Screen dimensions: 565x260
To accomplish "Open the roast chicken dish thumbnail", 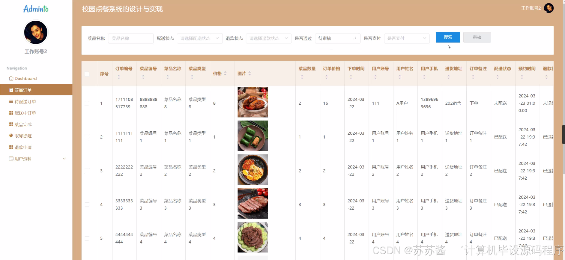I will [253, 102].
